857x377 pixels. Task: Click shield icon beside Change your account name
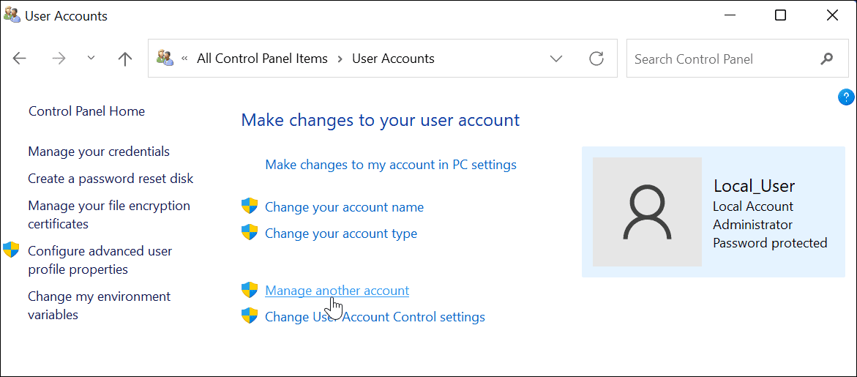pos(250,206)
